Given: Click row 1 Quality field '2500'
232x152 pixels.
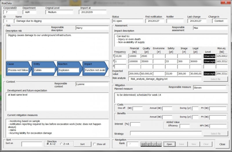Looking at the screenshot, I should [146, 56].
